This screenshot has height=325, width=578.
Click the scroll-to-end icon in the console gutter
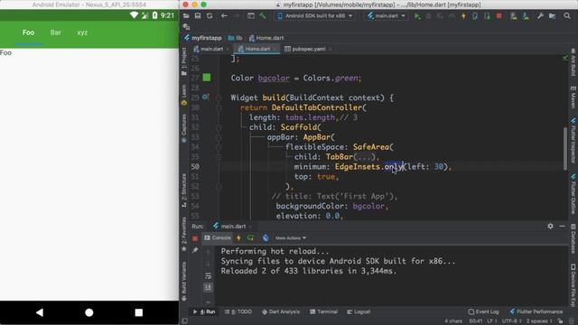pyautogui.click(x=209, y=287)
